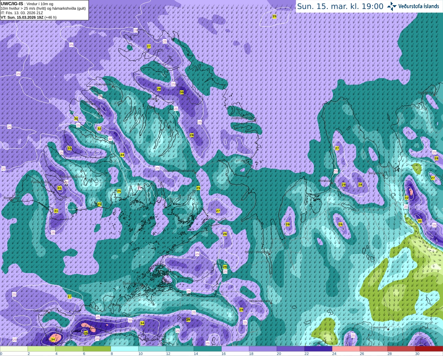
Task: Pick the dark teal legend swatch between 14 and 16
Action: (x=208, y=349)
